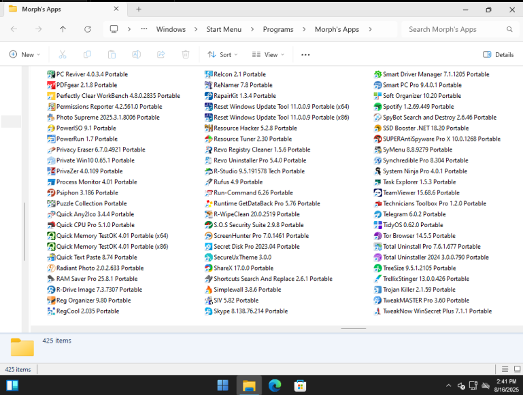Open the clock and date in the system tray

coord(506,385)
